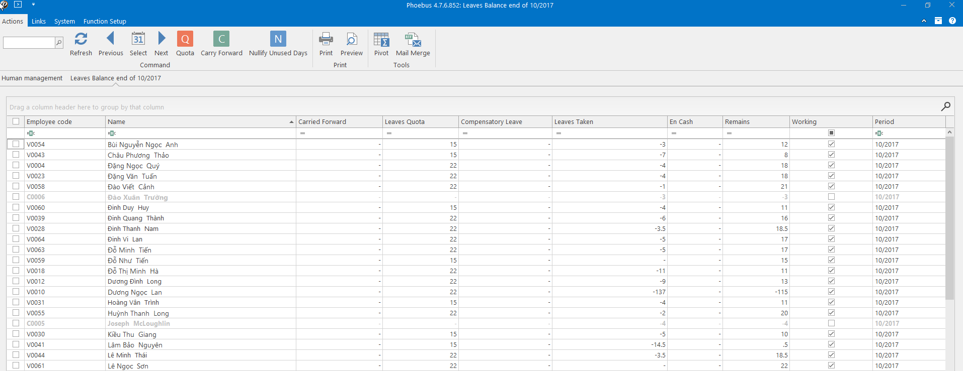The height and width of the screenshot is (371, 963).
Task: Open the Select calendar icon
Action: click(x=138, y=39)
